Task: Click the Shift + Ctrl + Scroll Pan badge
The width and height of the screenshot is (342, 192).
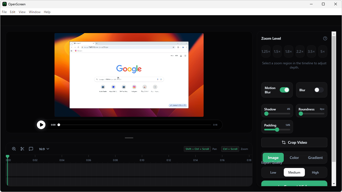Action: (x=197, y=149)
